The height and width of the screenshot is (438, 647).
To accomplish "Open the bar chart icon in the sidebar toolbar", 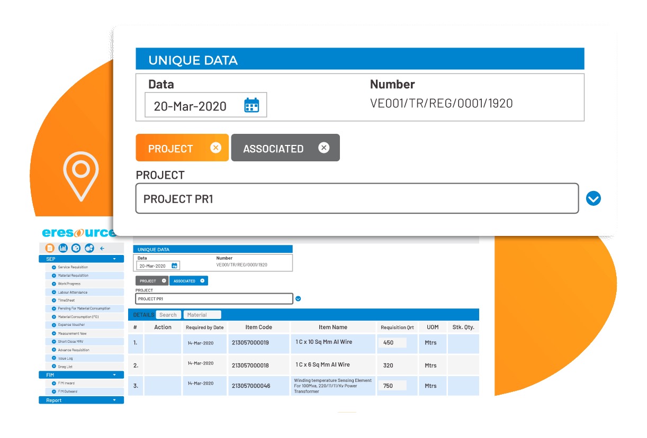I will pos(63,248).
